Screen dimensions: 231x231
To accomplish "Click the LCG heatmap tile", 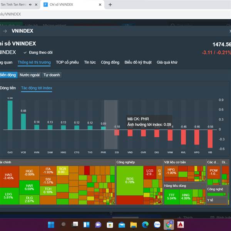I will pyautogui.click(x=150, y=172).
